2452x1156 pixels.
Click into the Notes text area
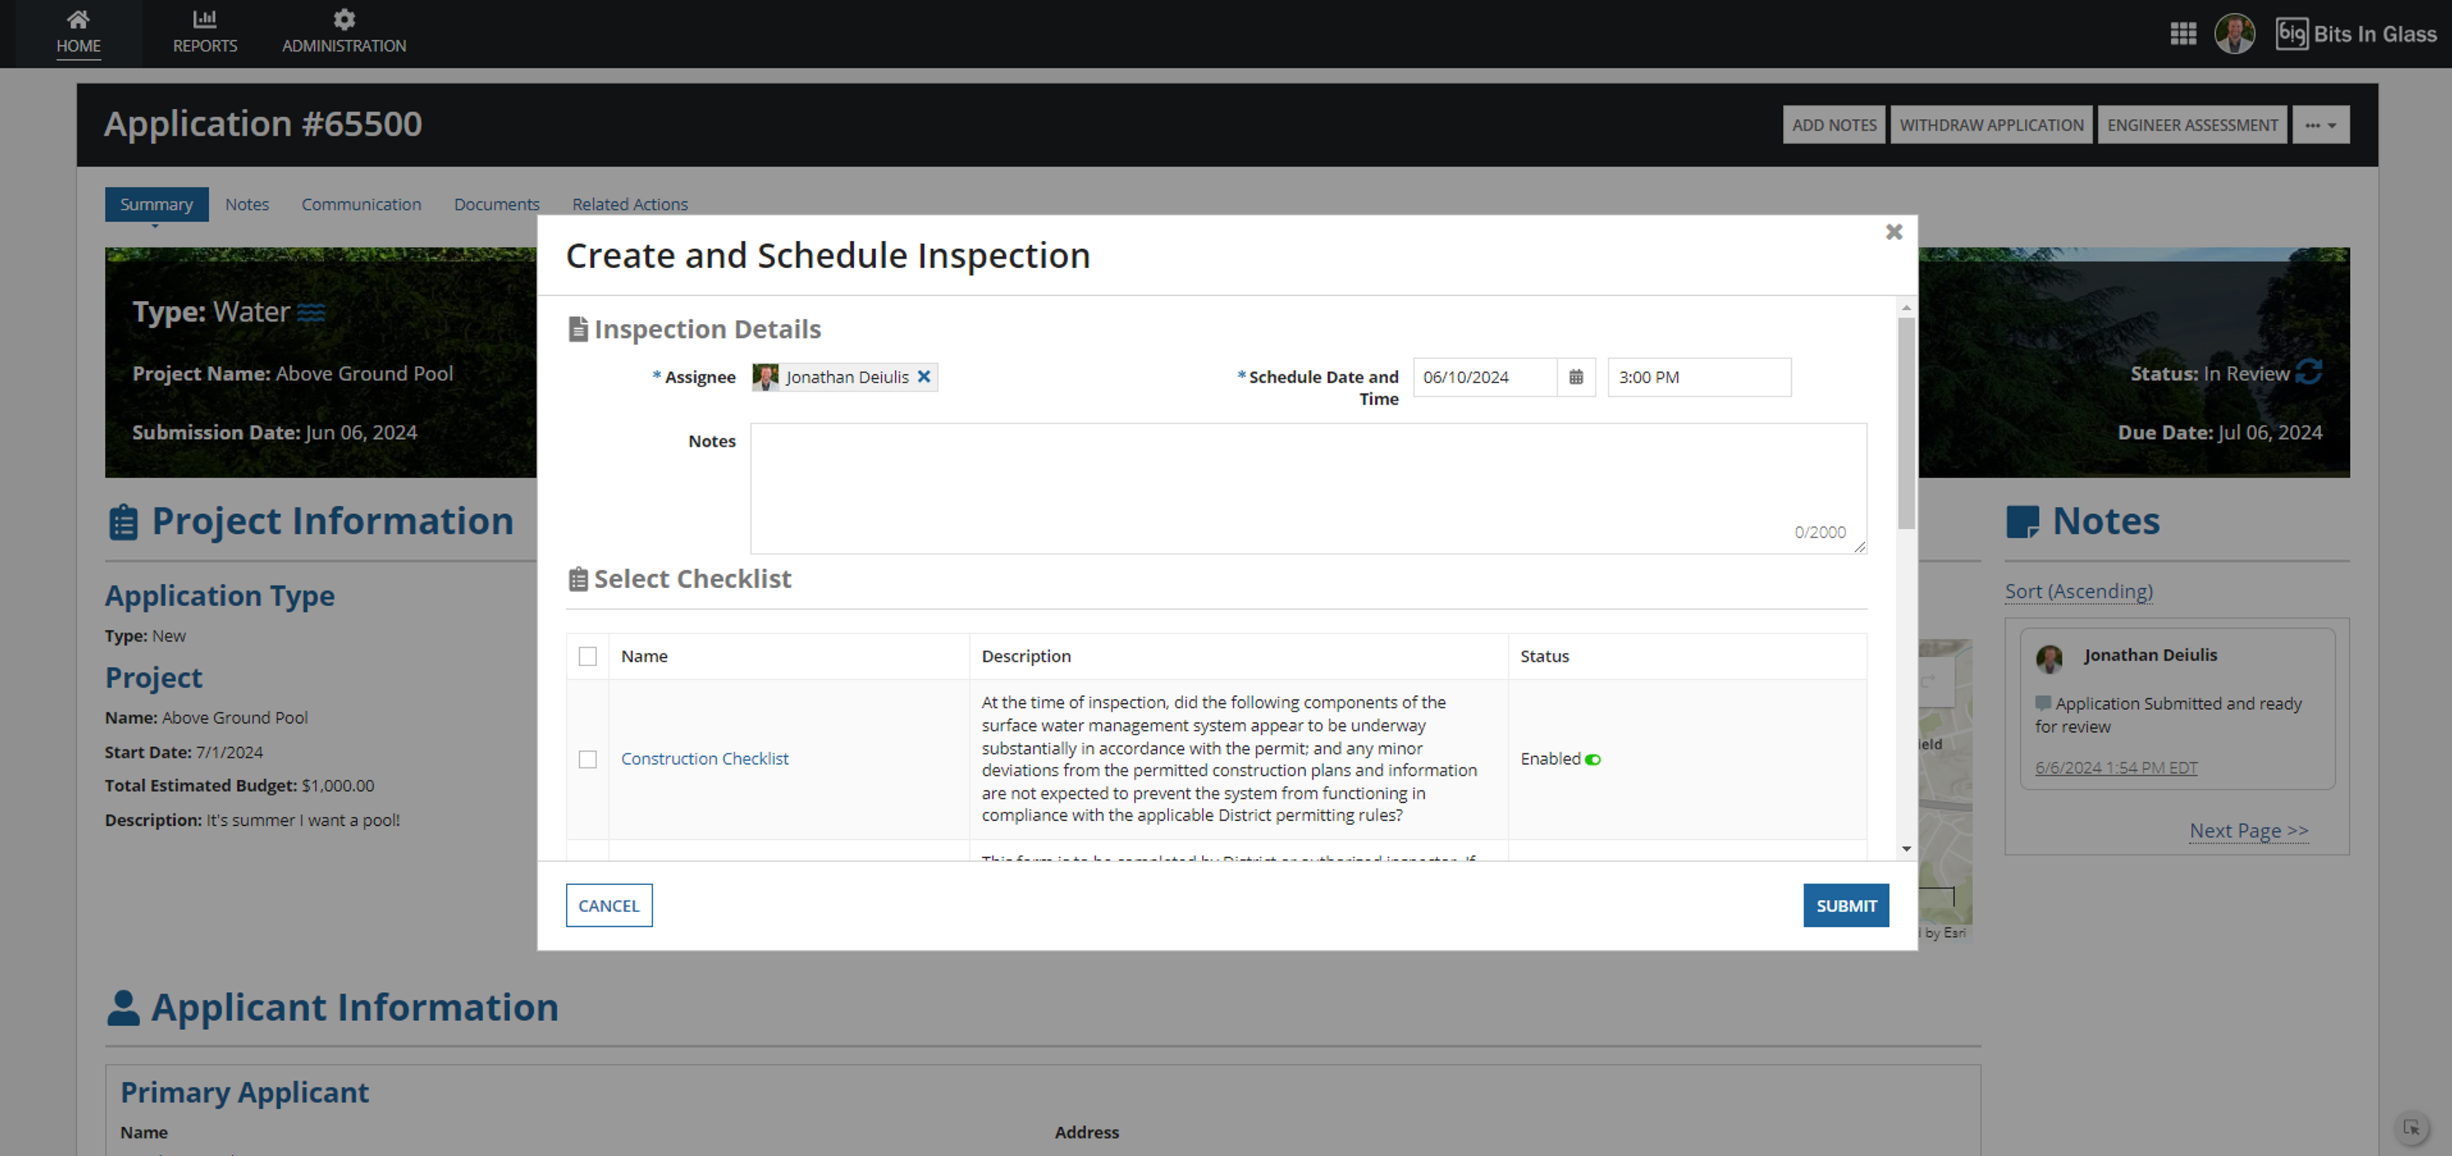pos(1308,489)
